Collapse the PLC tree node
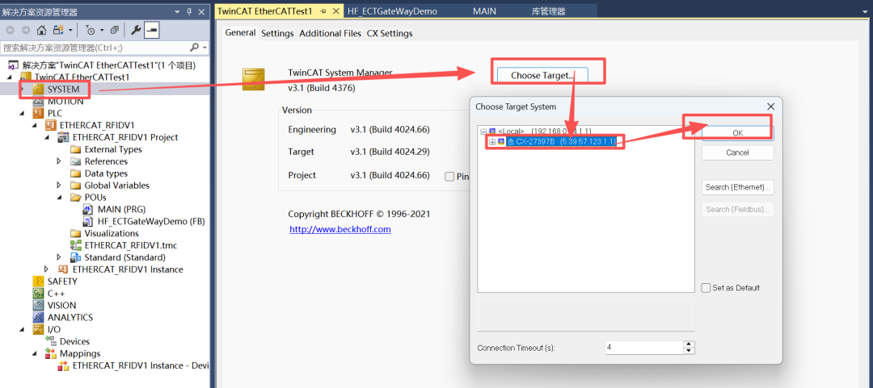 point(23,114)
